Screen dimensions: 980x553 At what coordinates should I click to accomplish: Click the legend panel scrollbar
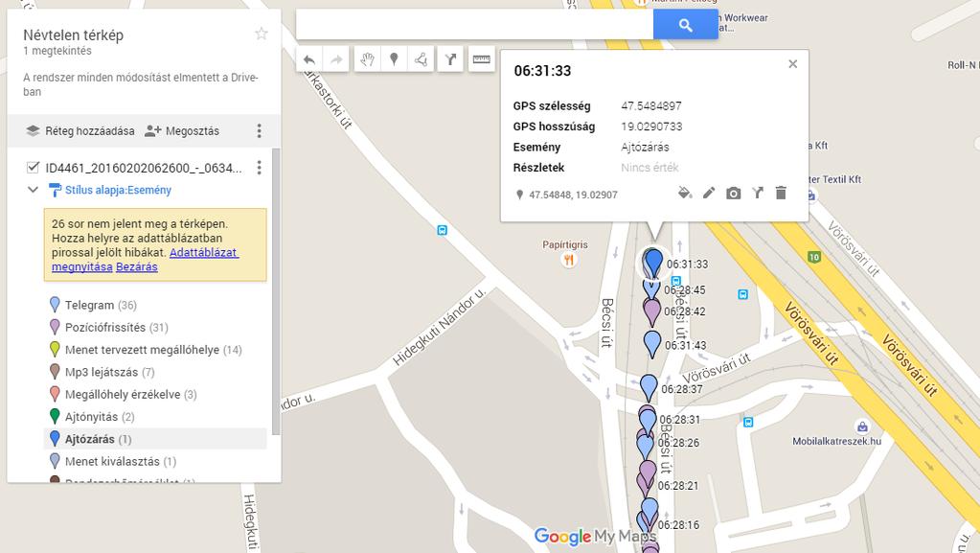(276, 292)
